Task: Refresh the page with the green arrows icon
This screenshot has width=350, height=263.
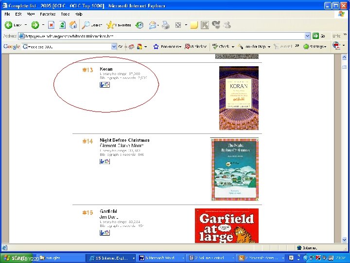Action: 62,25
